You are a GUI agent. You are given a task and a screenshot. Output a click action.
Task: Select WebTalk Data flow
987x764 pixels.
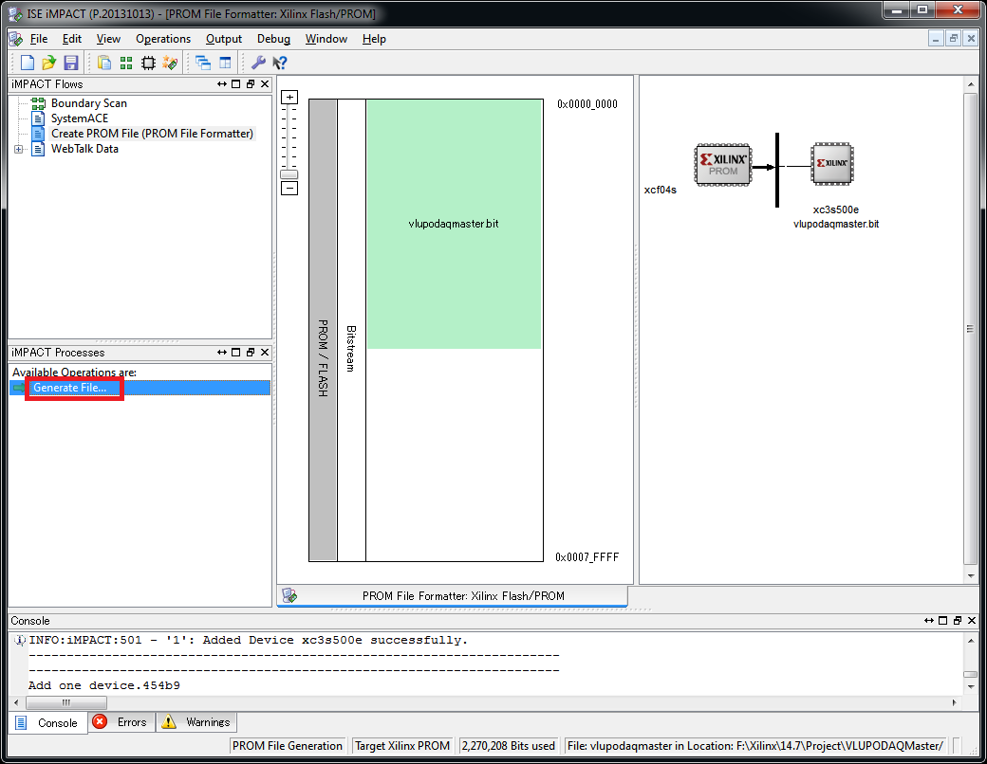point(84,149)
